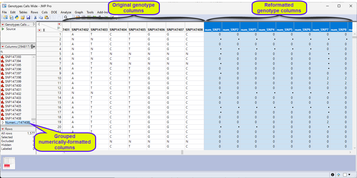Open a file using the Open folder icon
The image size is (357, 178).
tap(23, 17)
